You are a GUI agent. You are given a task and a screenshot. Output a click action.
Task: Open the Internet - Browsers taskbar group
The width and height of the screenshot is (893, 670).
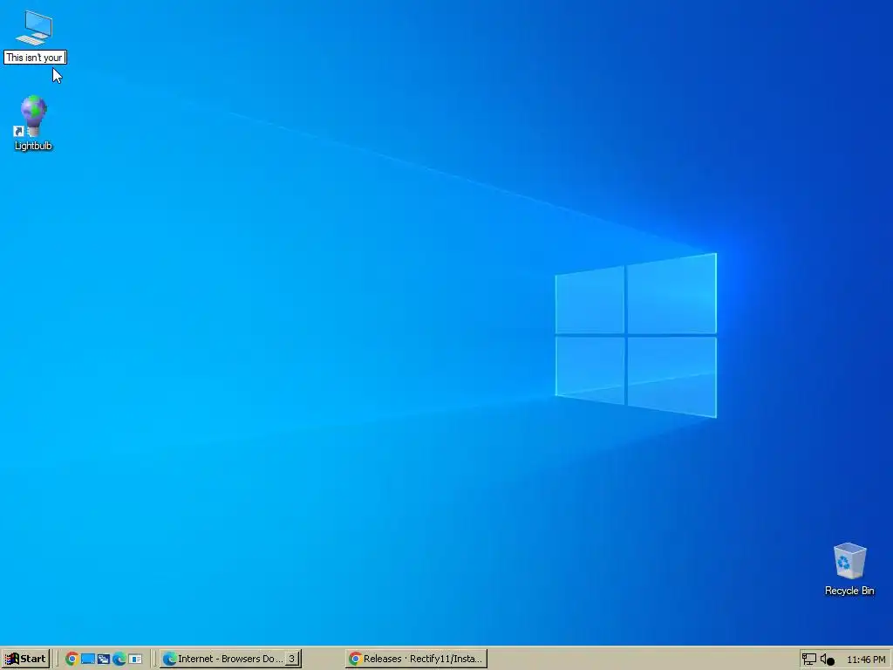pos(230,659)
